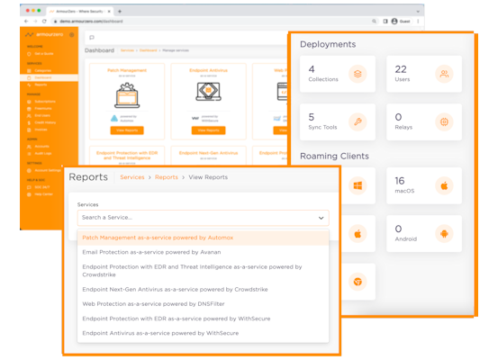Click the browser side panel icon
Image resolution: width=498 pixels, height=360 pixels.
pyautogui.click(x=385, y=22)
